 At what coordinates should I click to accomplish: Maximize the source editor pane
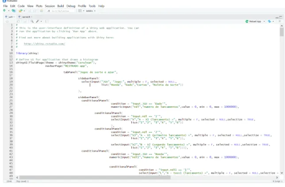[x=281, y=17]
